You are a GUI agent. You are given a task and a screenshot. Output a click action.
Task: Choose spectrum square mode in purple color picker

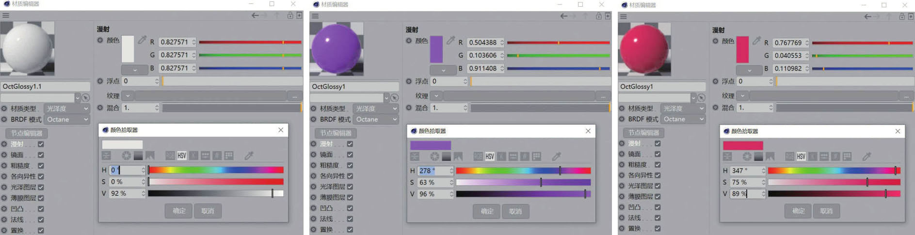point(446,157)
